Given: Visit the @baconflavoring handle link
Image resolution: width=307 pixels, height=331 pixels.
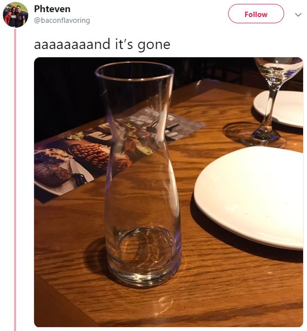Looking at the screenshot, I should (62, 20).
